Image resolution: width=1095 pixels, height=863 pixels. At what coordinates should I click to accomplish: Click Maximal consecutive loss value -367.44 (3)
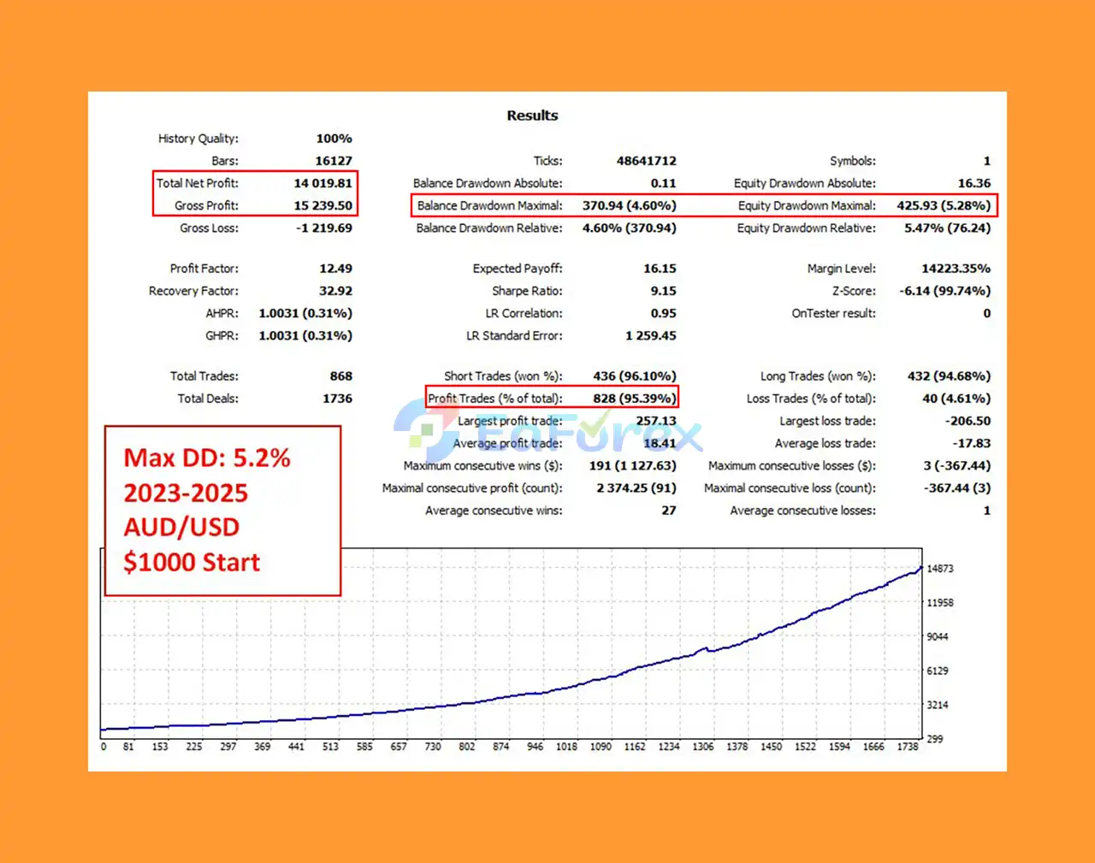click(956, 488)
